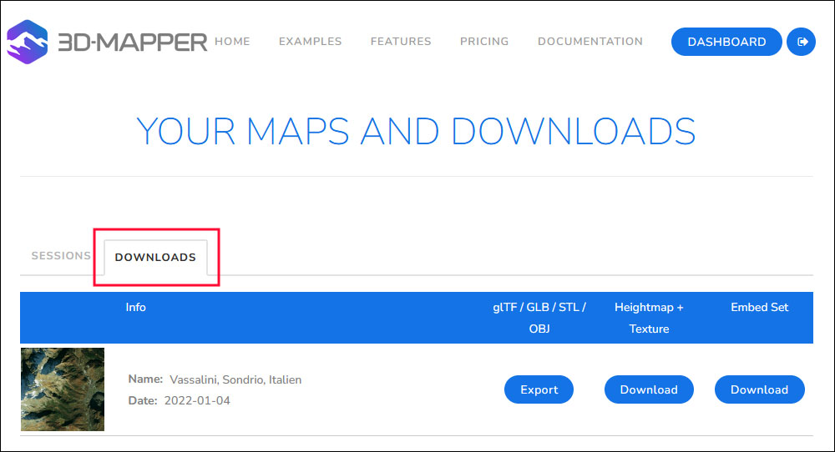The height and width of the screenshot is (452, 835).
Task: Click the 3D-MAPPER wordmark text
Action: click(132, 42)
